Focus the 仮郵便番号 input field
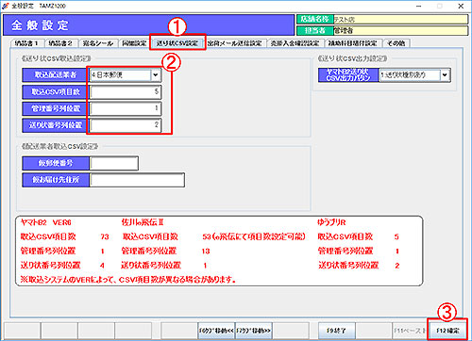This screenshot has height=341, width=472. pos(113,163)
